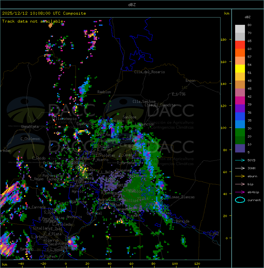Click the 'km' label in top right
This screenshot has width=264, height=268.
pos(227,13)
